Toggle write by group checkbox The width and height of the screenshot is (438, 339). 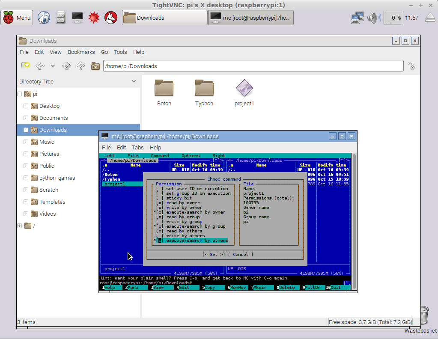coord(160,221)
